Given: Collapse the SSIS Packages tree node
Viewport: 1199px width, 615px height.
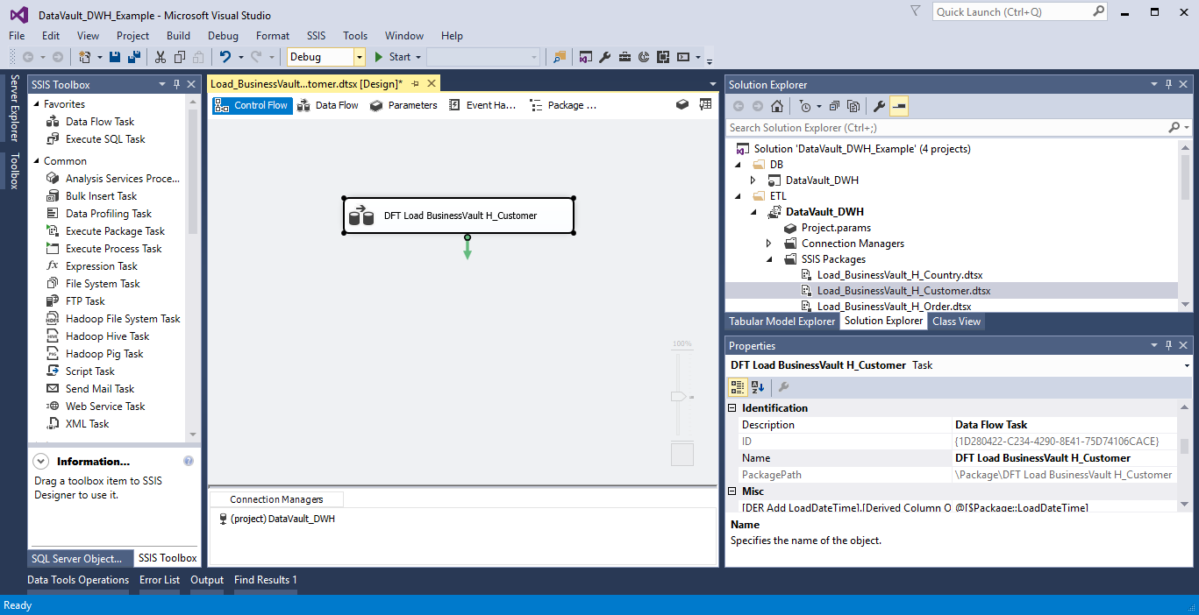Looking at the screenshot, I should [x=769, y=259].
